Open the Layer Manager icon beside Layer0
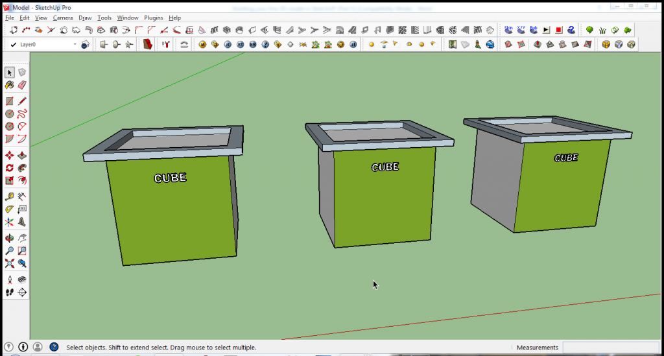664x356 pixels. tap(85, 45)
